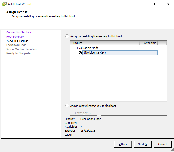
Task: Cancel the Add Host Wizard
Action: click(162, 144)
